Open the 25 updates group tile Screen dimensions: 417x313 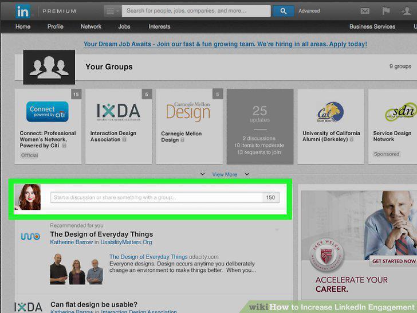tap(260, 127)
